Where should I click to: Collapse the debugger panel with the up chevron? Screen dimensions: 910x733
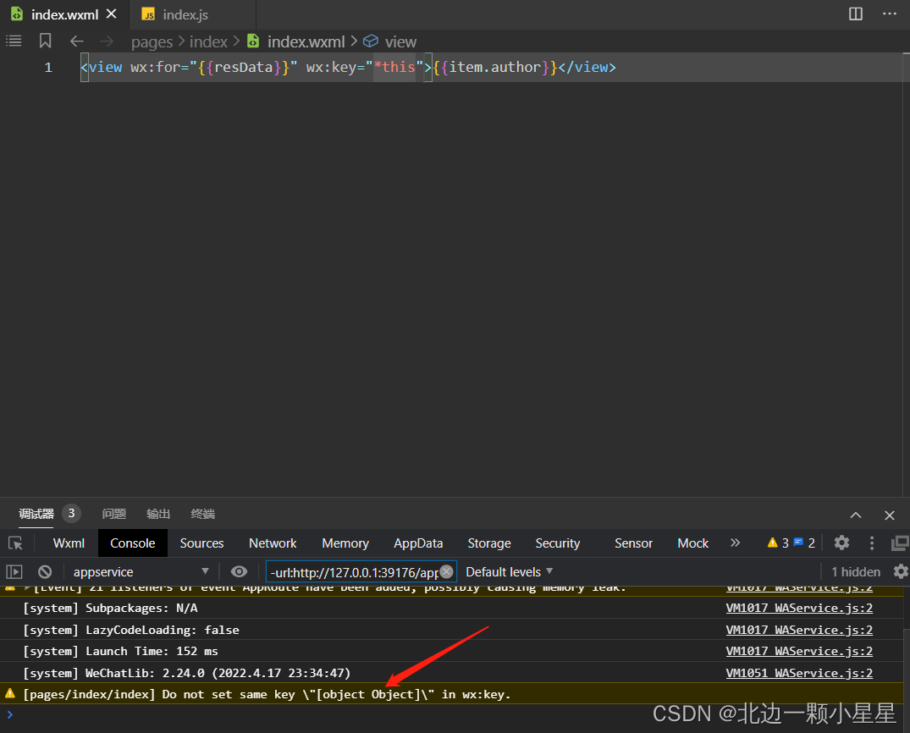pyautogui.click(x=856, y=515)
